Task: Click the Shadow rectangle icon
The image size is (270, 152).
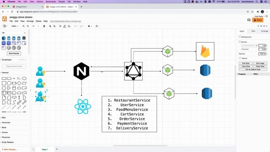Action: [69, 26]
